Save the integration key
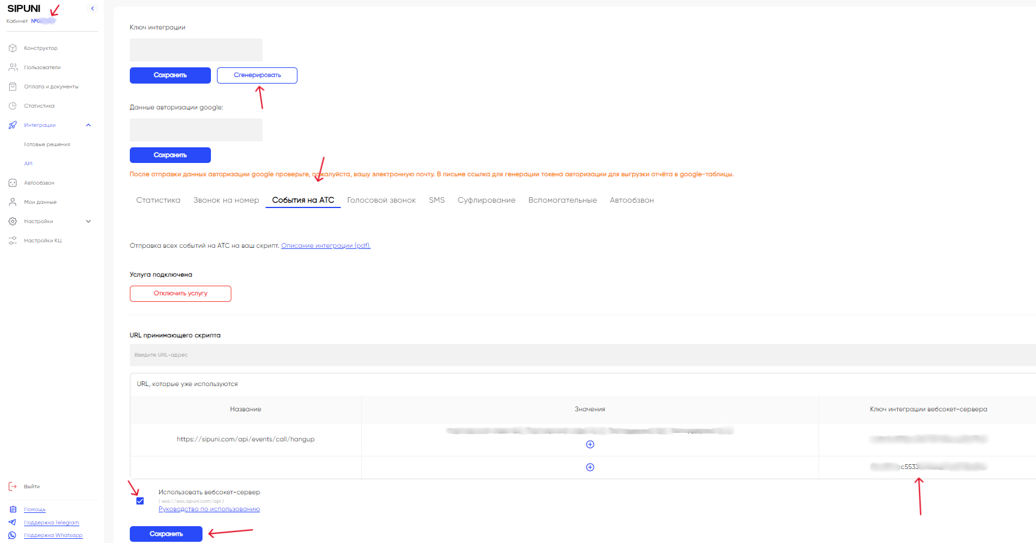Viewport: 1036px width, 543px height. pyautogui.click(x=170, y=75)
